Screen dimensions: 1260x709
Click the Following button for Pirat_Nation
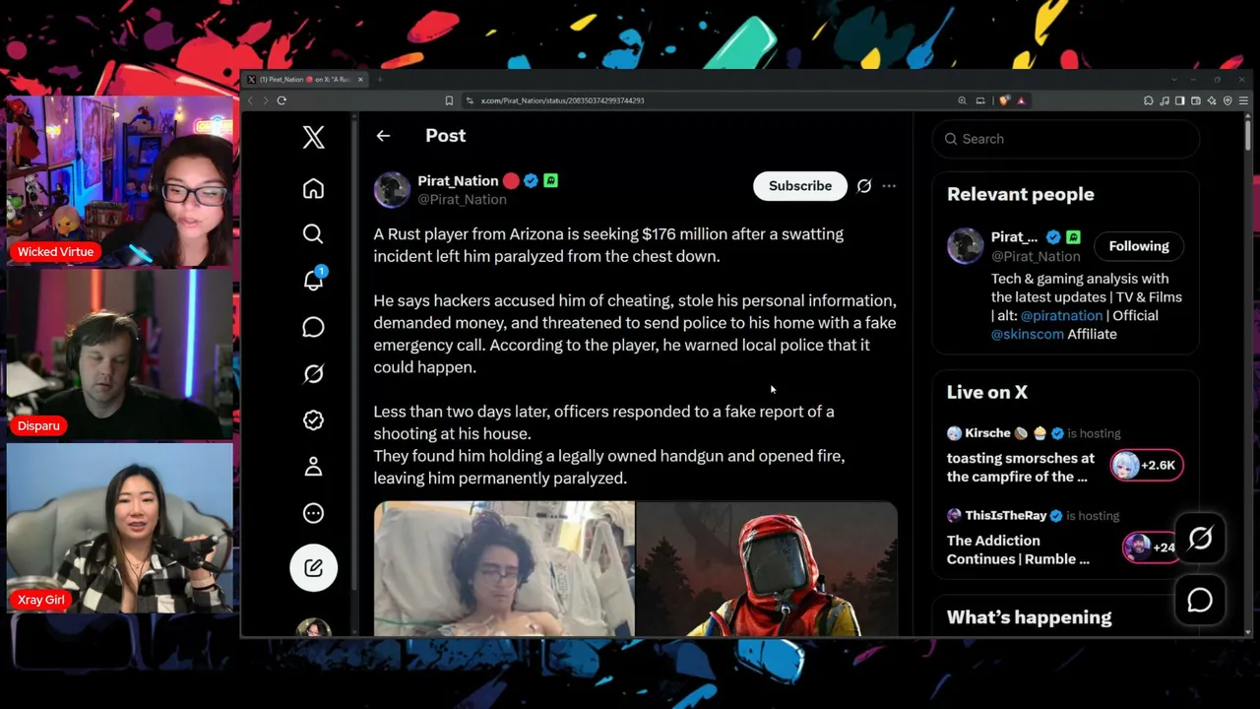click(x=1139, y=246)
